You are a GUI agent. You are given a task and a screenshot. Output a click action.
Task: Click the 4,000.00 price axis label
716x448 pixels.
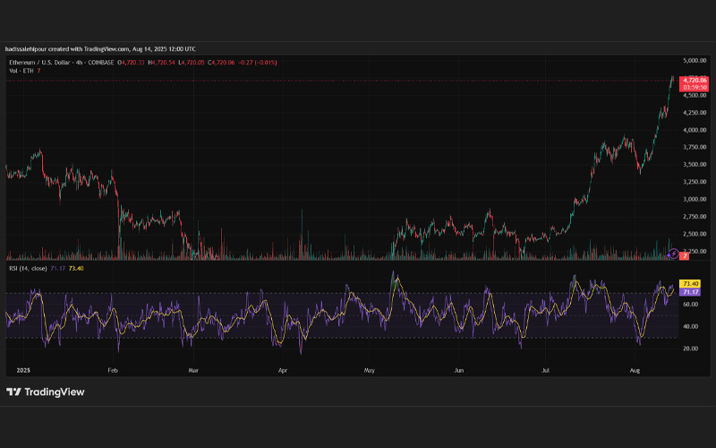click(x=695, y=130)
